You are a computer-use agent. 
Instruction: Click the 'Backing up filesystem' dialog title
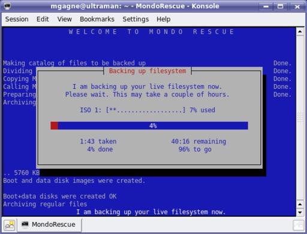click(x=148, y=71)
